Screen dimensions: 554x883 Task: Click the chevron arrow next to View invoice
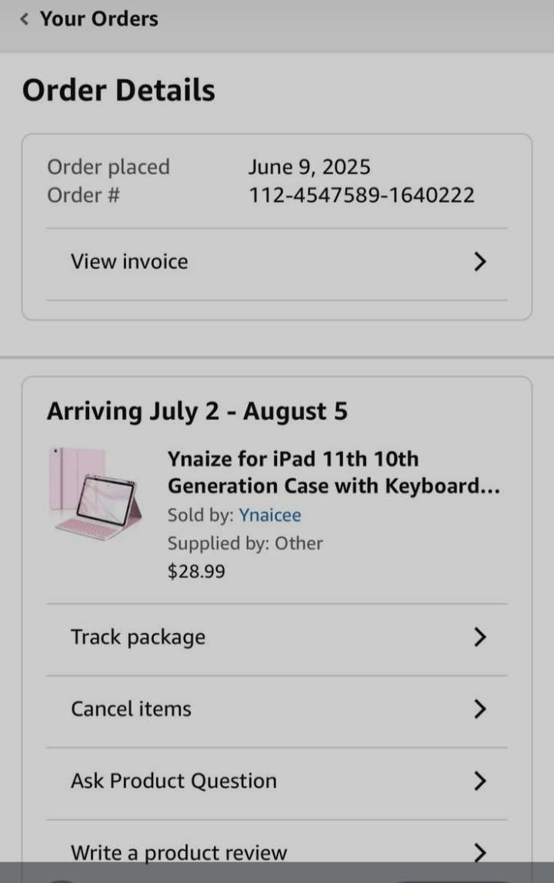[480, 262]
